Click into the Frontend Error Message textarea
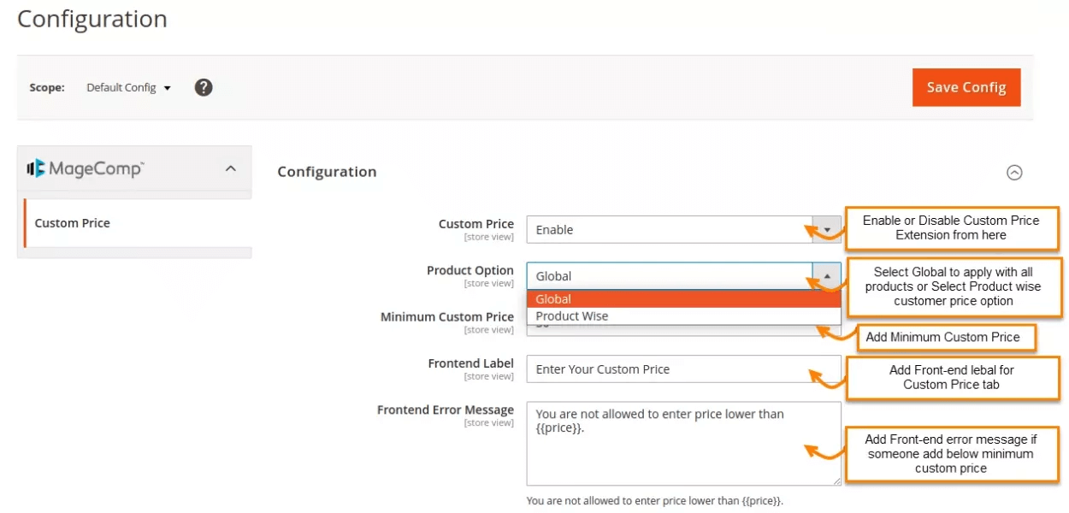1069x513 pixels. 667,453
